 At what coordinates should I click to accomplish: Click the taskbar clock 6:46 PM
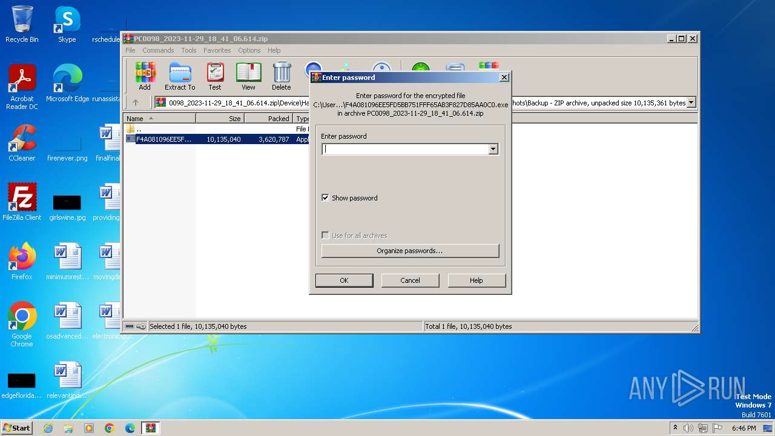point(744,428)
